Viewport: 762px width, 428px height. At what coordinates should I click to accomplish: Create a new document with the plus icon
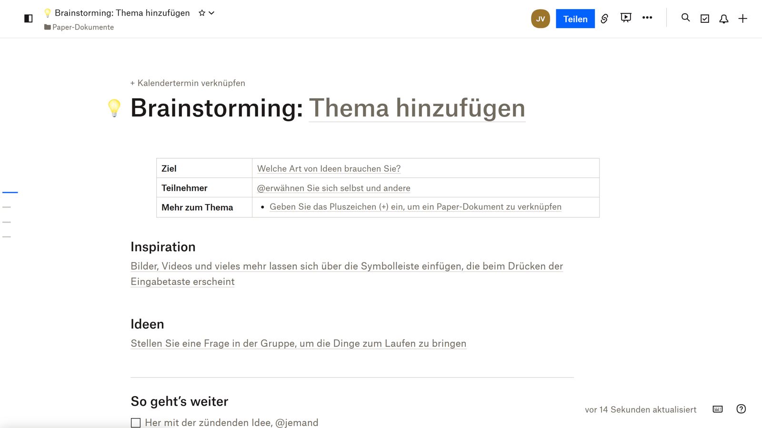click(742, 18)
